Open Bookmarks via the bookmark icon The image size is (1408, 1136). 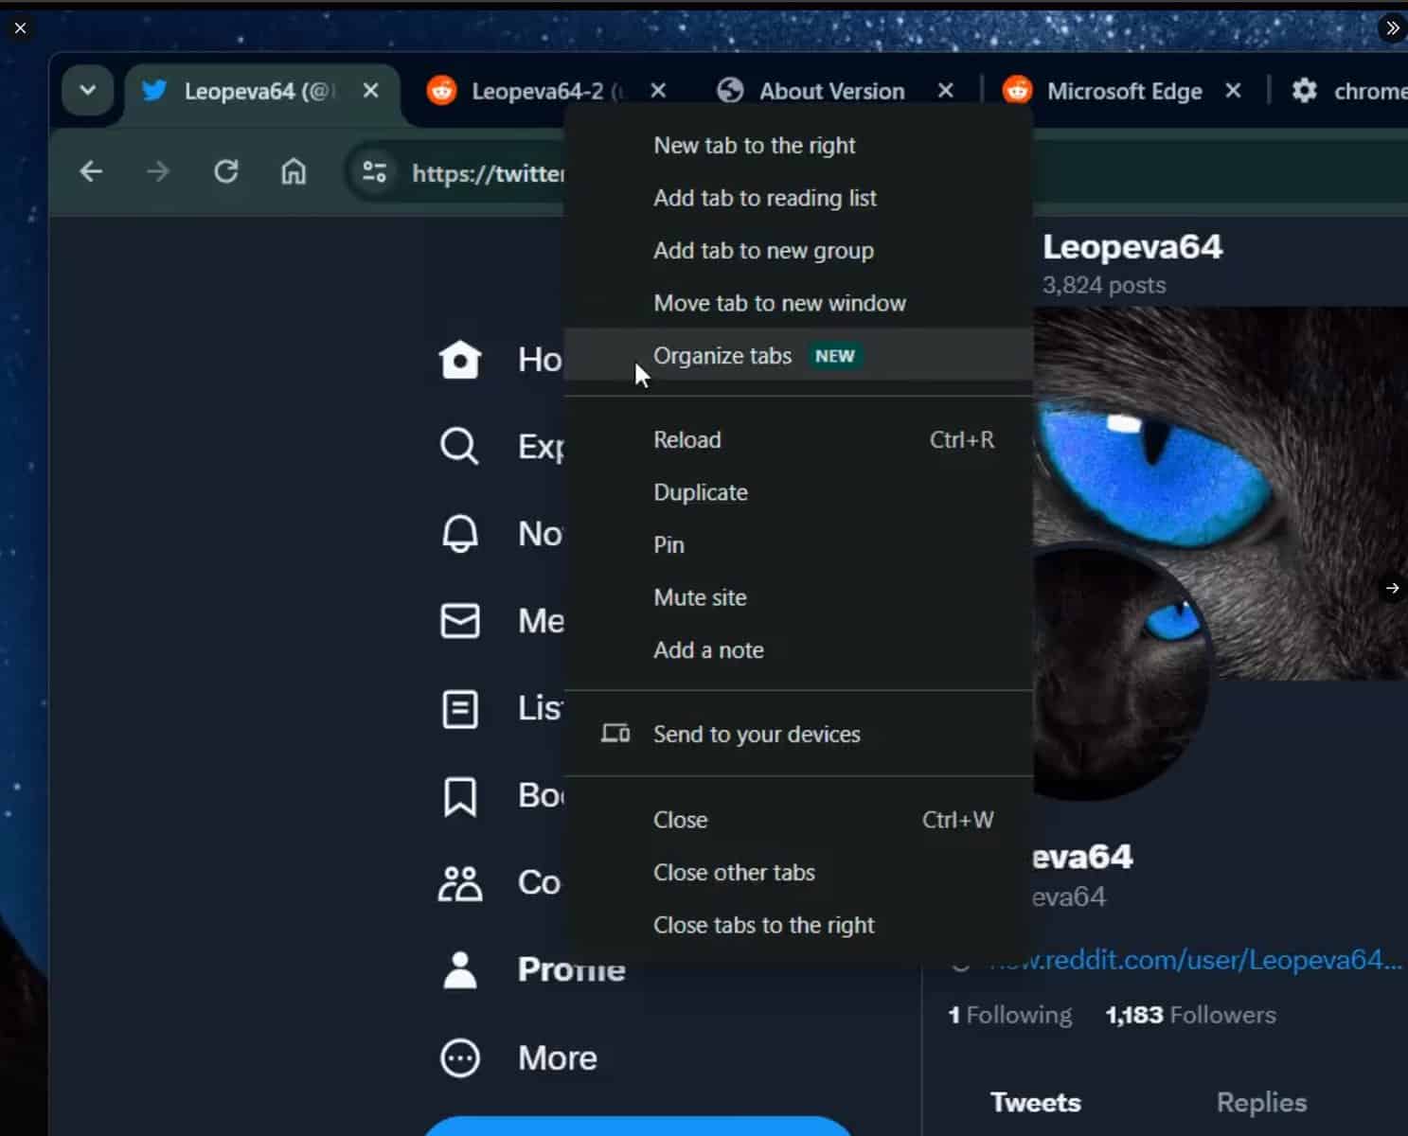[460, 796]
